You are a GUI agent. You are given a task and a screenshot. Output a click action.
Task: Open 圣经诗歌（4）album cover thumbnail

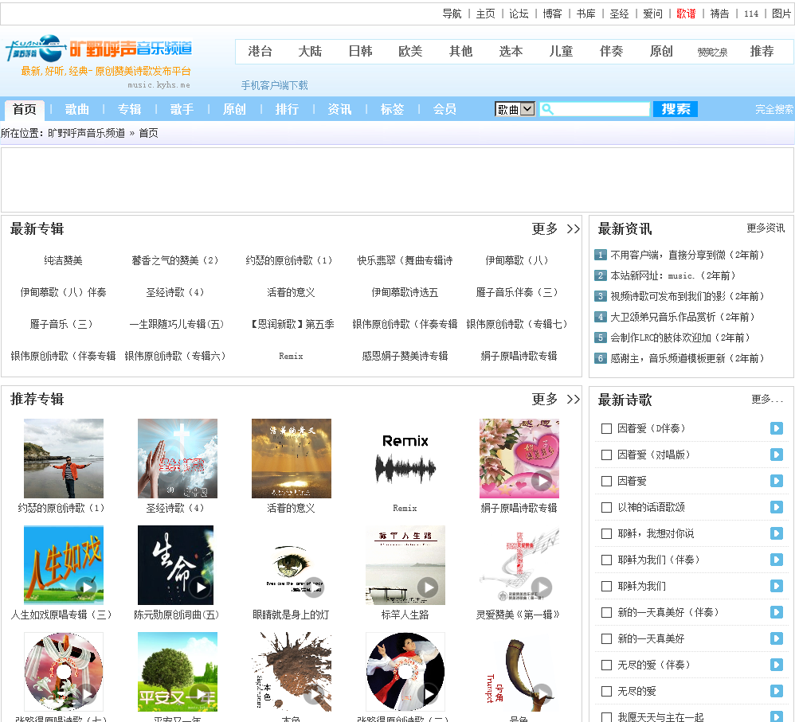[x=178, y=458]
